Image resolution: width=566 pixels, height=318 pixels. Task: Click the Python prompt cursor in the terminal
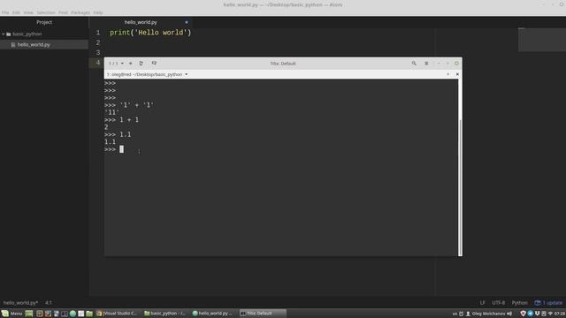pyautogui.click(x=122, y=149)
